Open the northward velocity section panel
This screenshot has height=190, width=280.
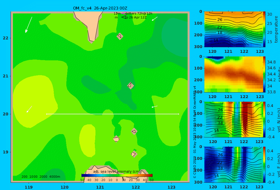[234, 119]
